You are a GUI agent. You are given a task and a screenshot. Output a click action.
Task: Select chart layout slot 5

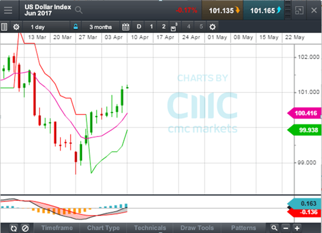tap(201, 27)
